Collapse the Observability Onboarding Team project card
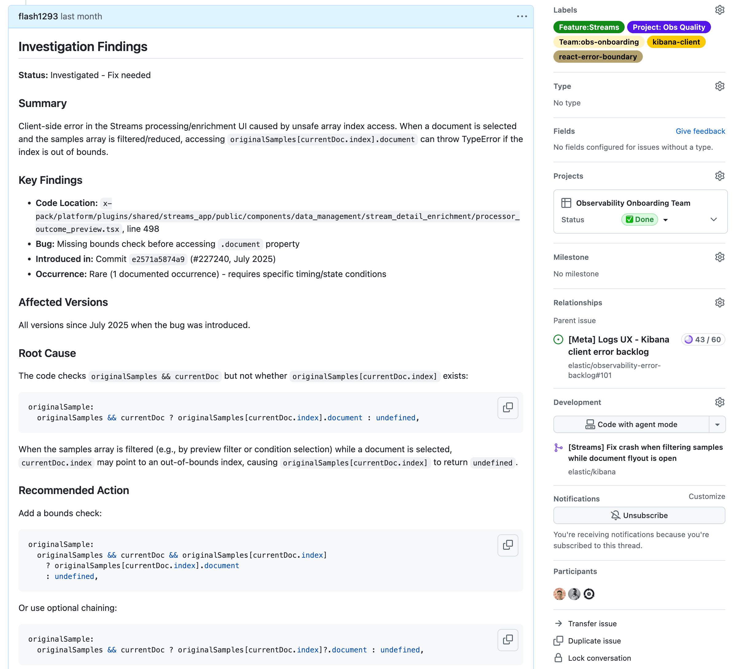Viewport: 734px width, 669px height. click(713, 220)
